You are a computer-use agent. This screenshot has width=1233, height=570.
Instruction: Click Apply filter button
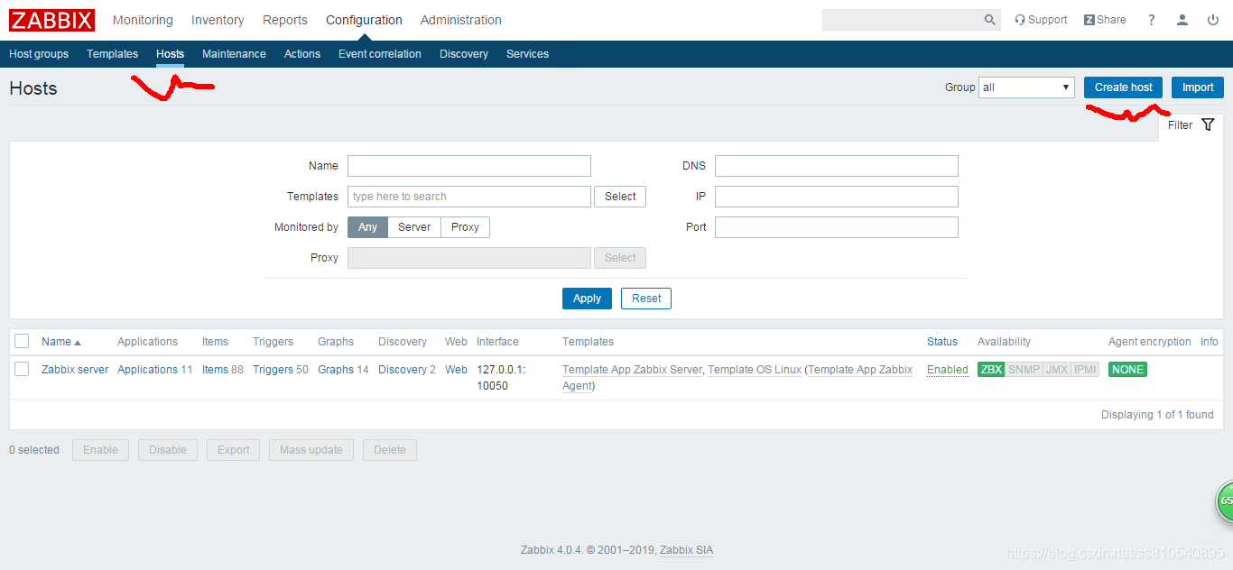pyautogui.click(x=587, y=299)
